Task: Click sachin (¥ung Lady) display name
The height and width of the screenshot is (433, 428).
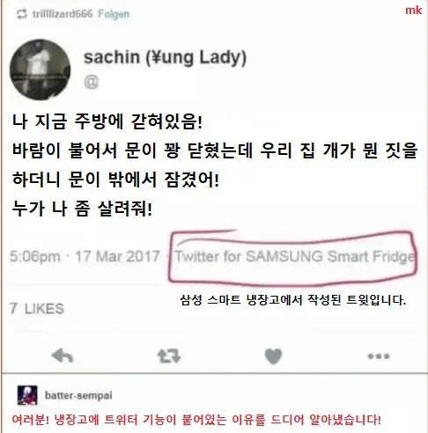Action: 165,57
